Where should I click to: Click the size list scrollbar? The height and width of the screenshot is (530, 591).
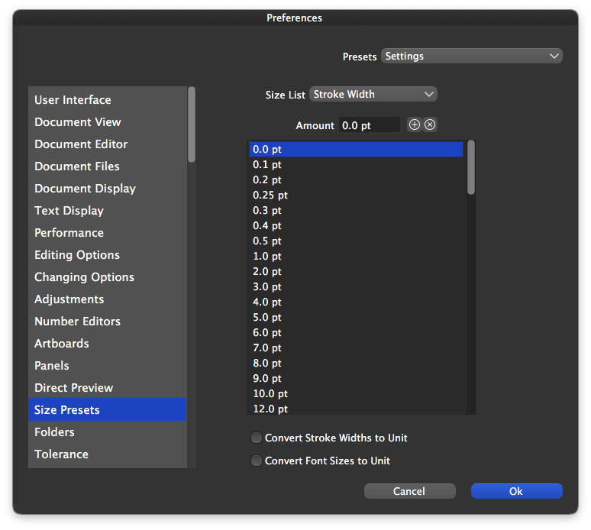point(471,167)
